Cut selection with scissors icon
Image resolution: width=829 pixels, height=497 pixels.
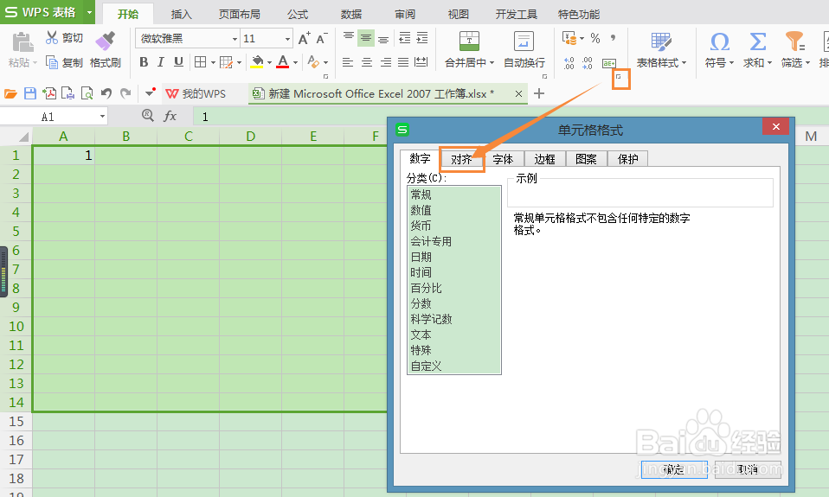[51, 37]
